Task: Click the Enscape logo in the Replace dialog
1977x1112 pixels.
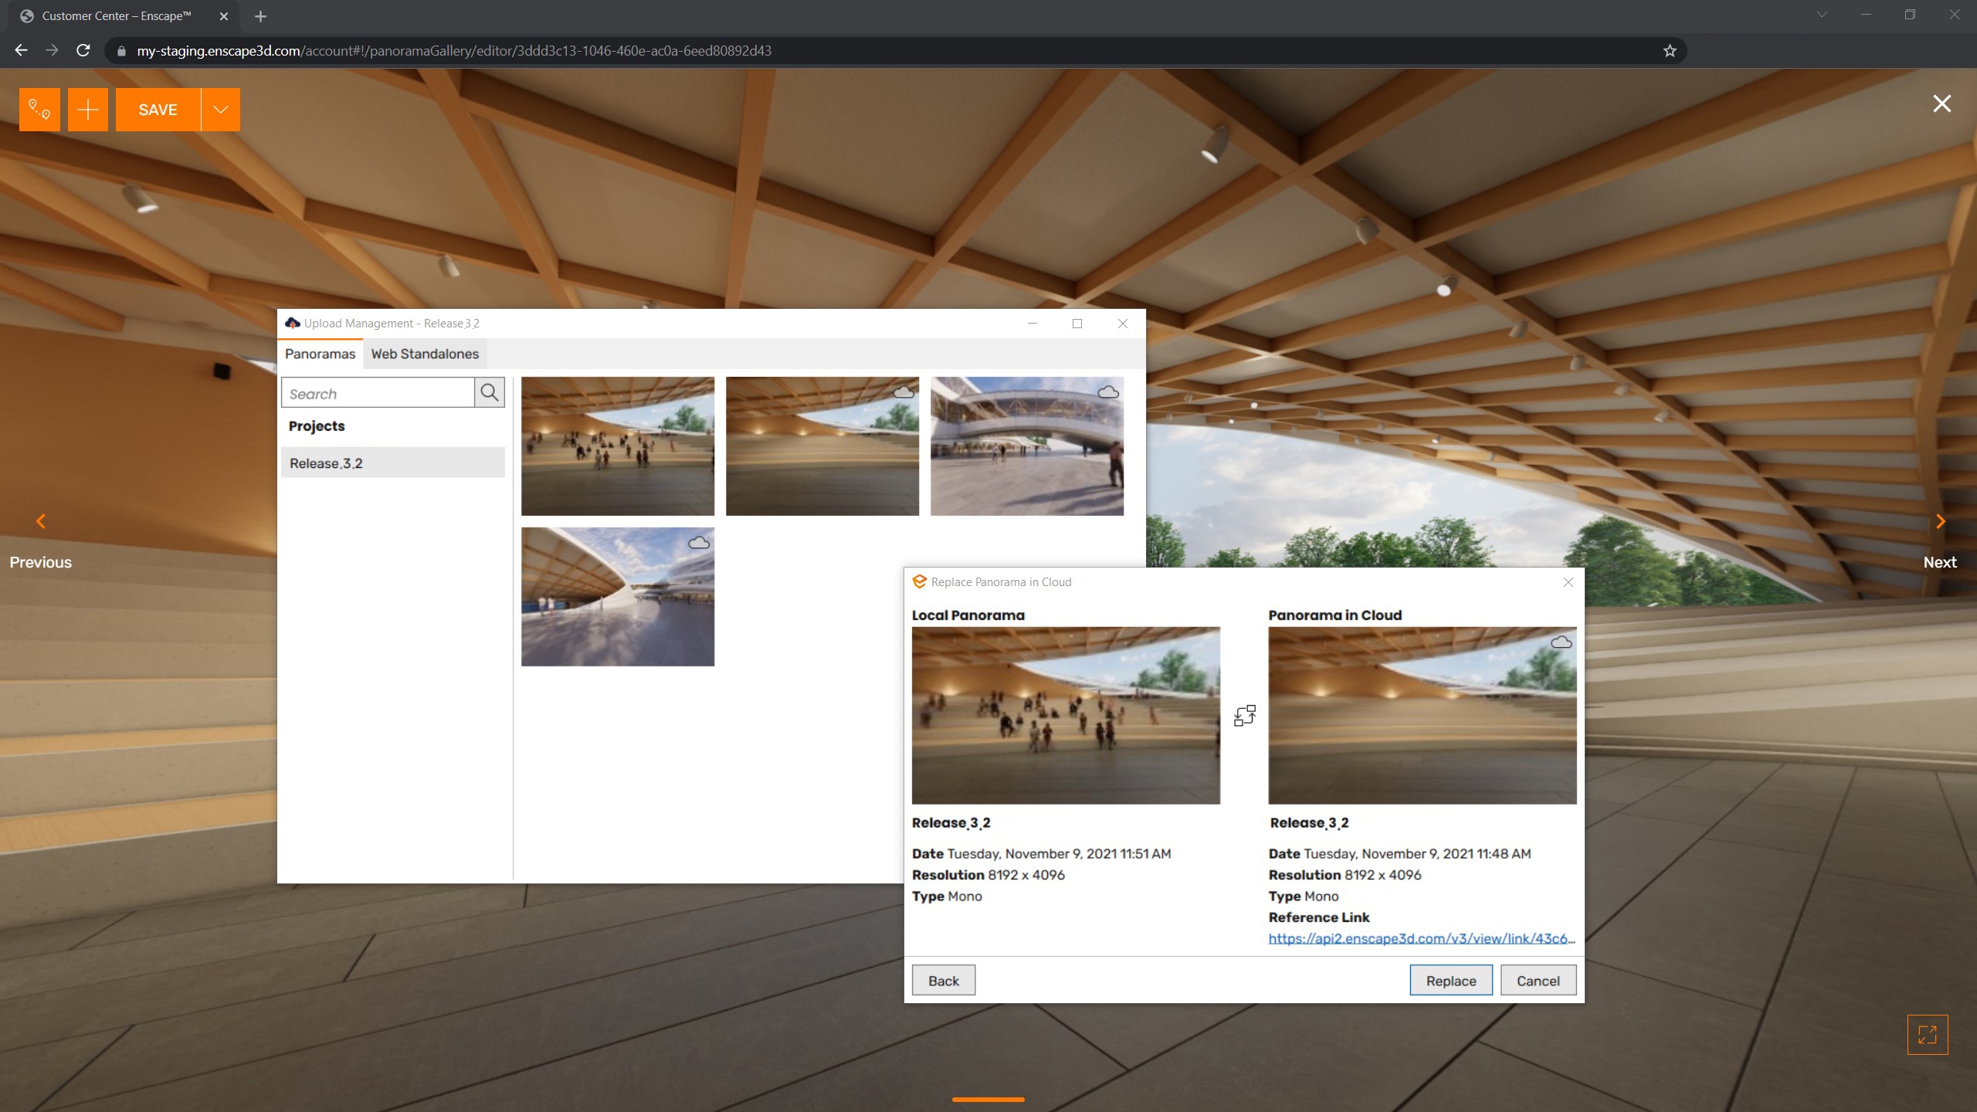Action: pyautogui.click(x=919, y=581)
